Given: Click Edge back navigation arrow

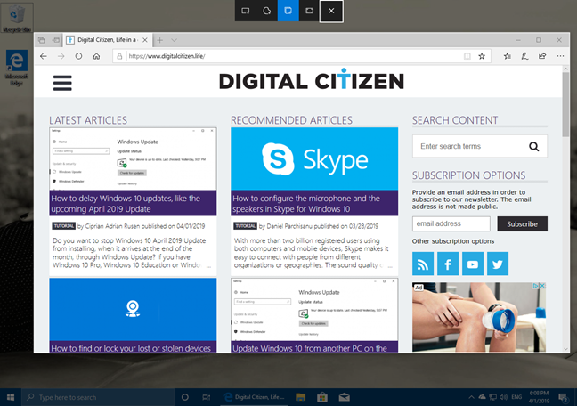Looking at the screenshot, I should pyautogui.click(x=44, y=56).
